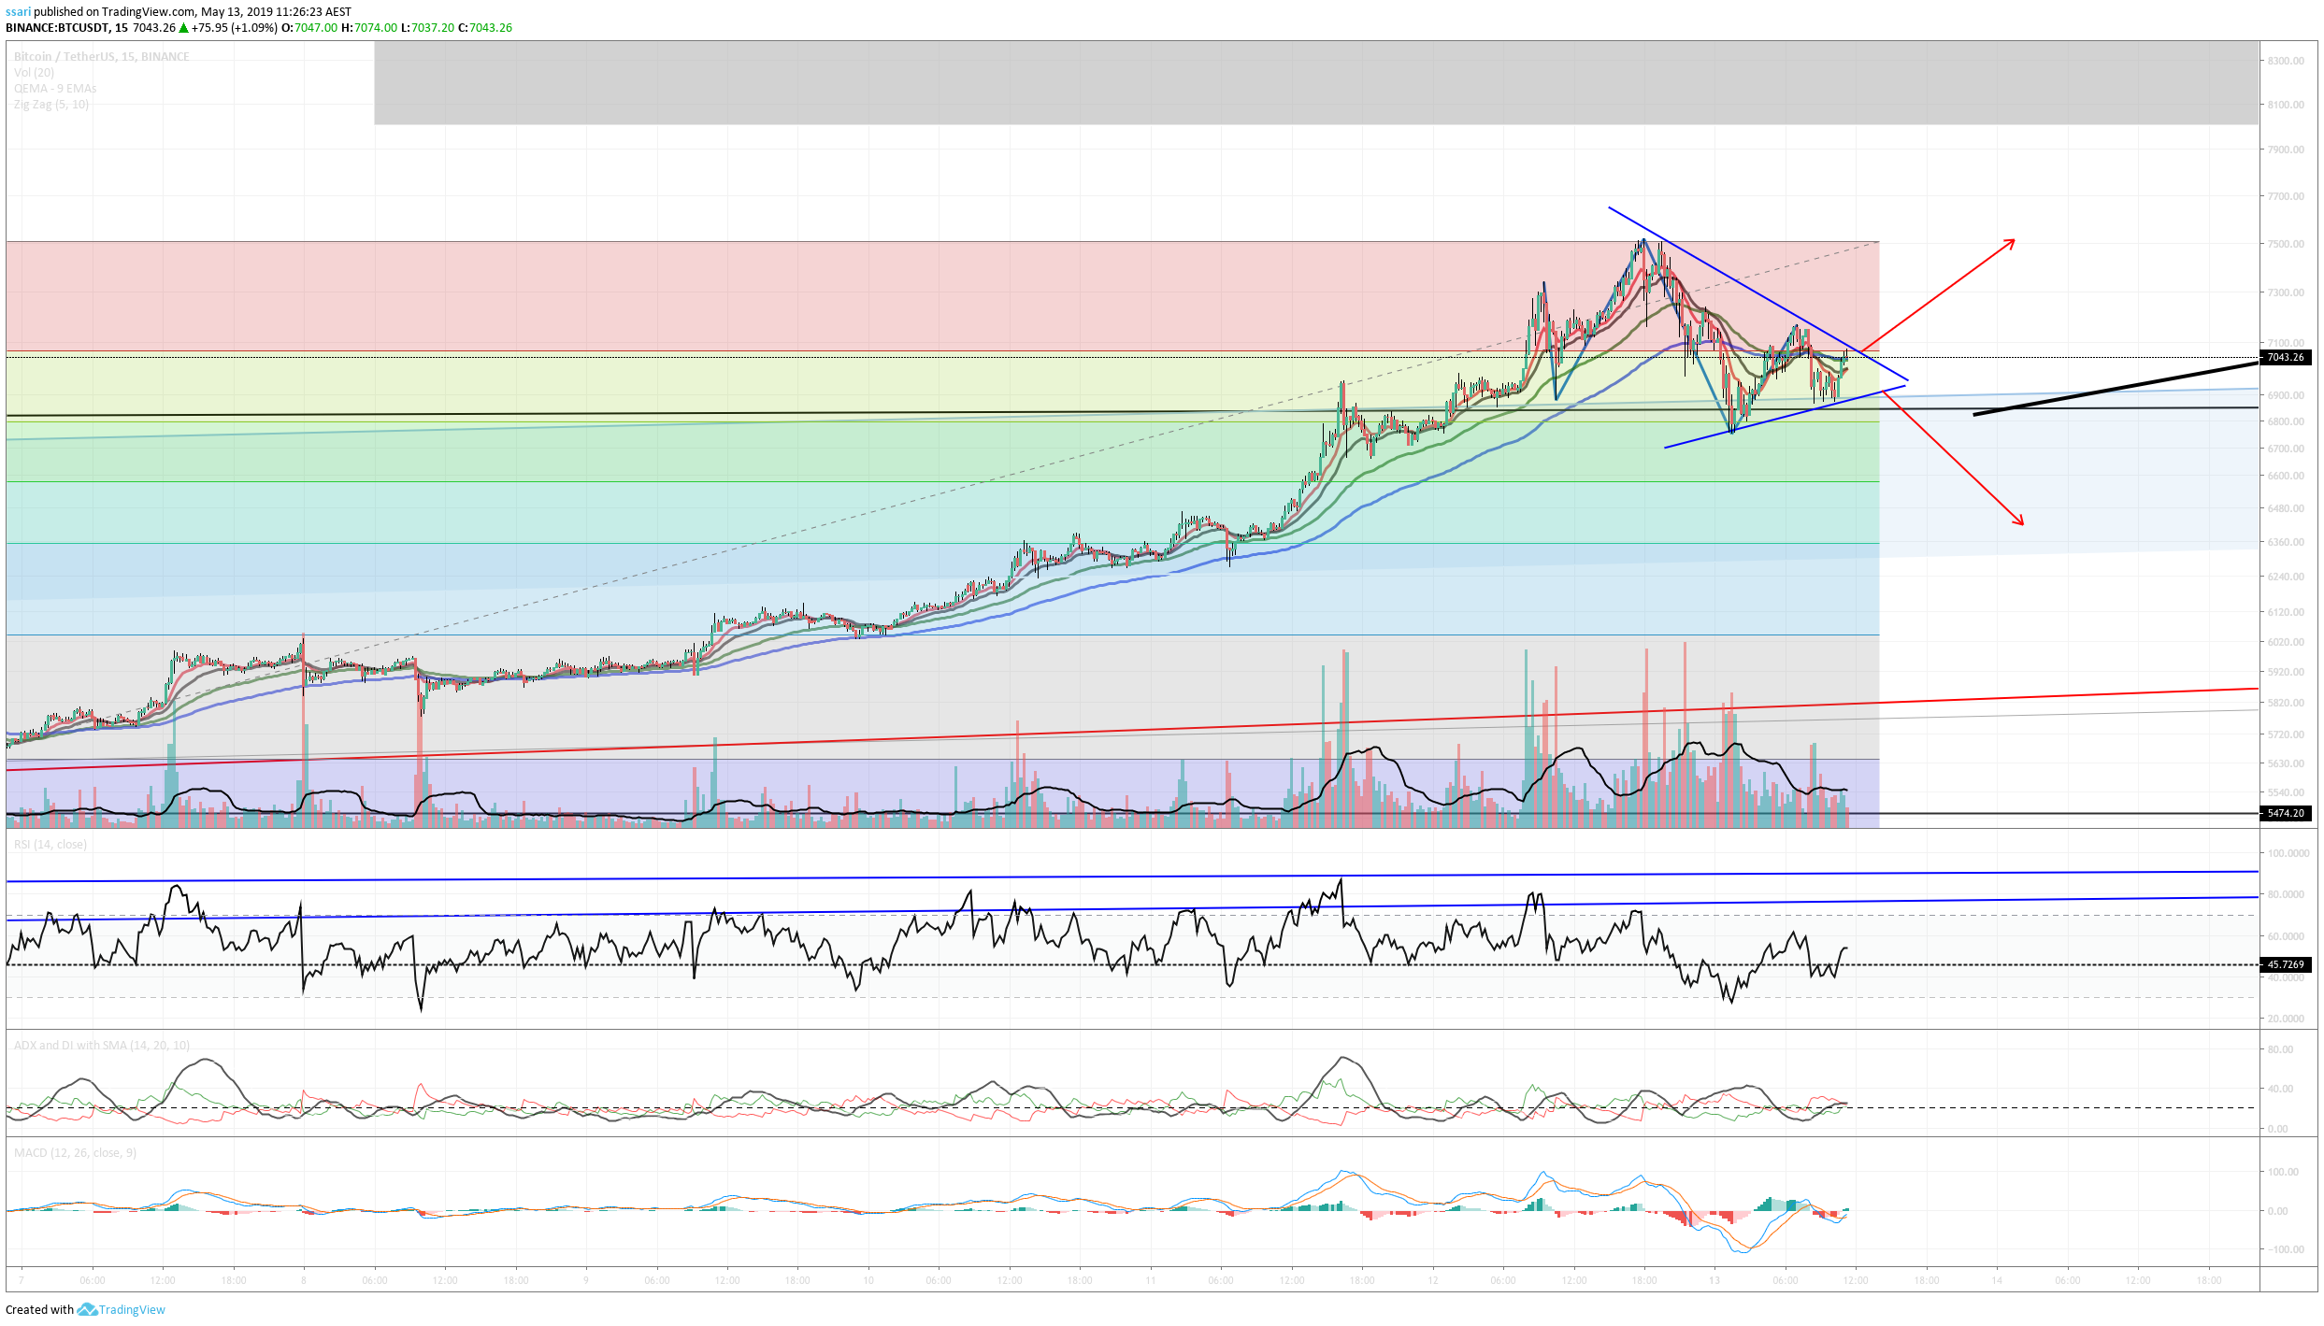
Task: Click the 8300.00 price axis label
Action: 2286,61
